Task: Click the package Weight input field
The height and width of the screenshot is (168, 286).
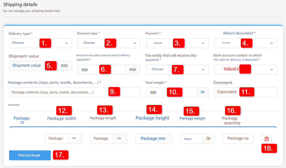Action: pos(192,139)
